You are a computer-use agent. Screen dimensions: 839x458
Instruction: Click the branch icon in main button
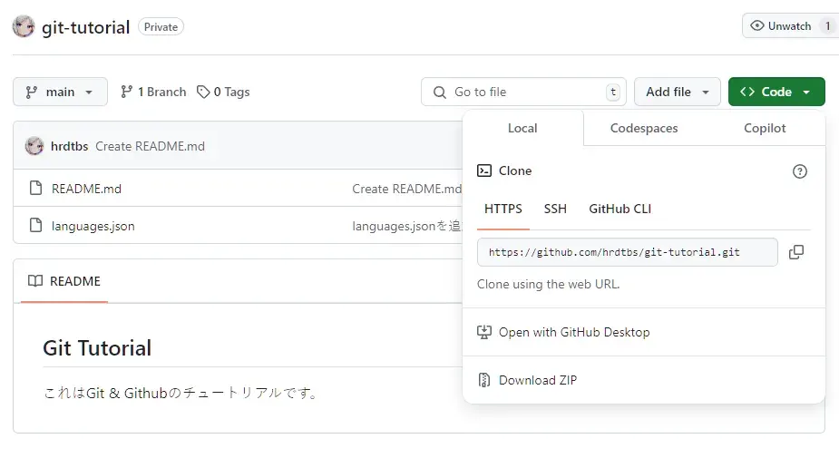click(32, 93)
